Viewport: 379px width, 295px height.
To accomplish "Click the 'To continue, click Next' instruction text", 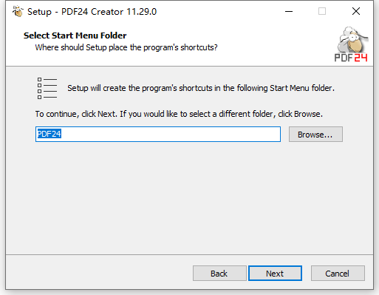I will point(179,114).
